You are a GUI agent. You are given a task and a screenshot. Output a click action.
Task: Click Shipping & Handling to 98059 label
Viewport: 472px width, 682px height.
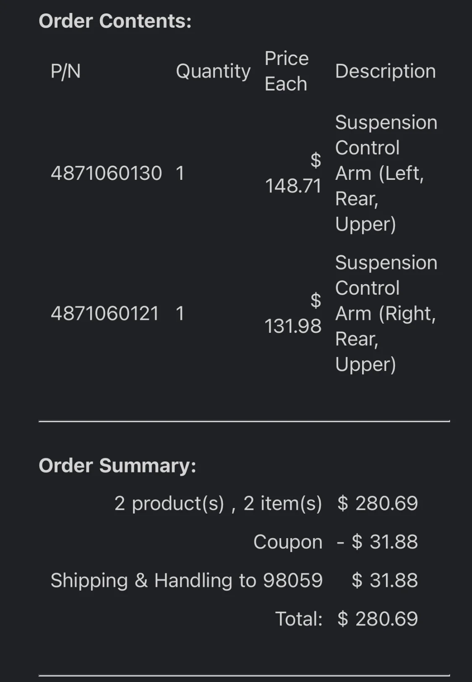186,581
